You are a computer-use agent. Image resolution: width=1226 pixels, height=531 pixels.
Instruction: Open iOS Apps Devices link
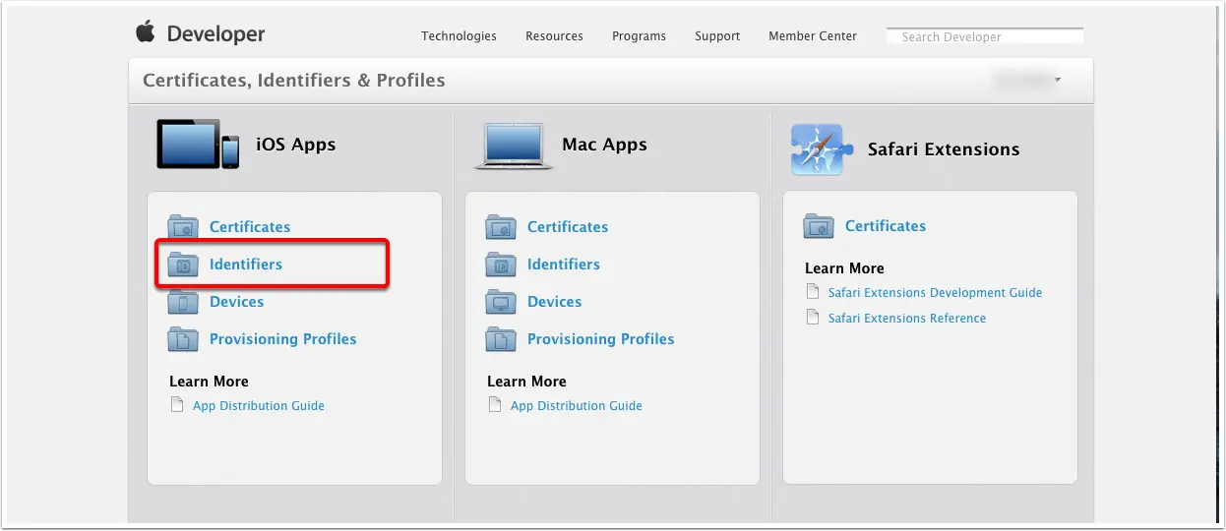(x=237, y=302)
